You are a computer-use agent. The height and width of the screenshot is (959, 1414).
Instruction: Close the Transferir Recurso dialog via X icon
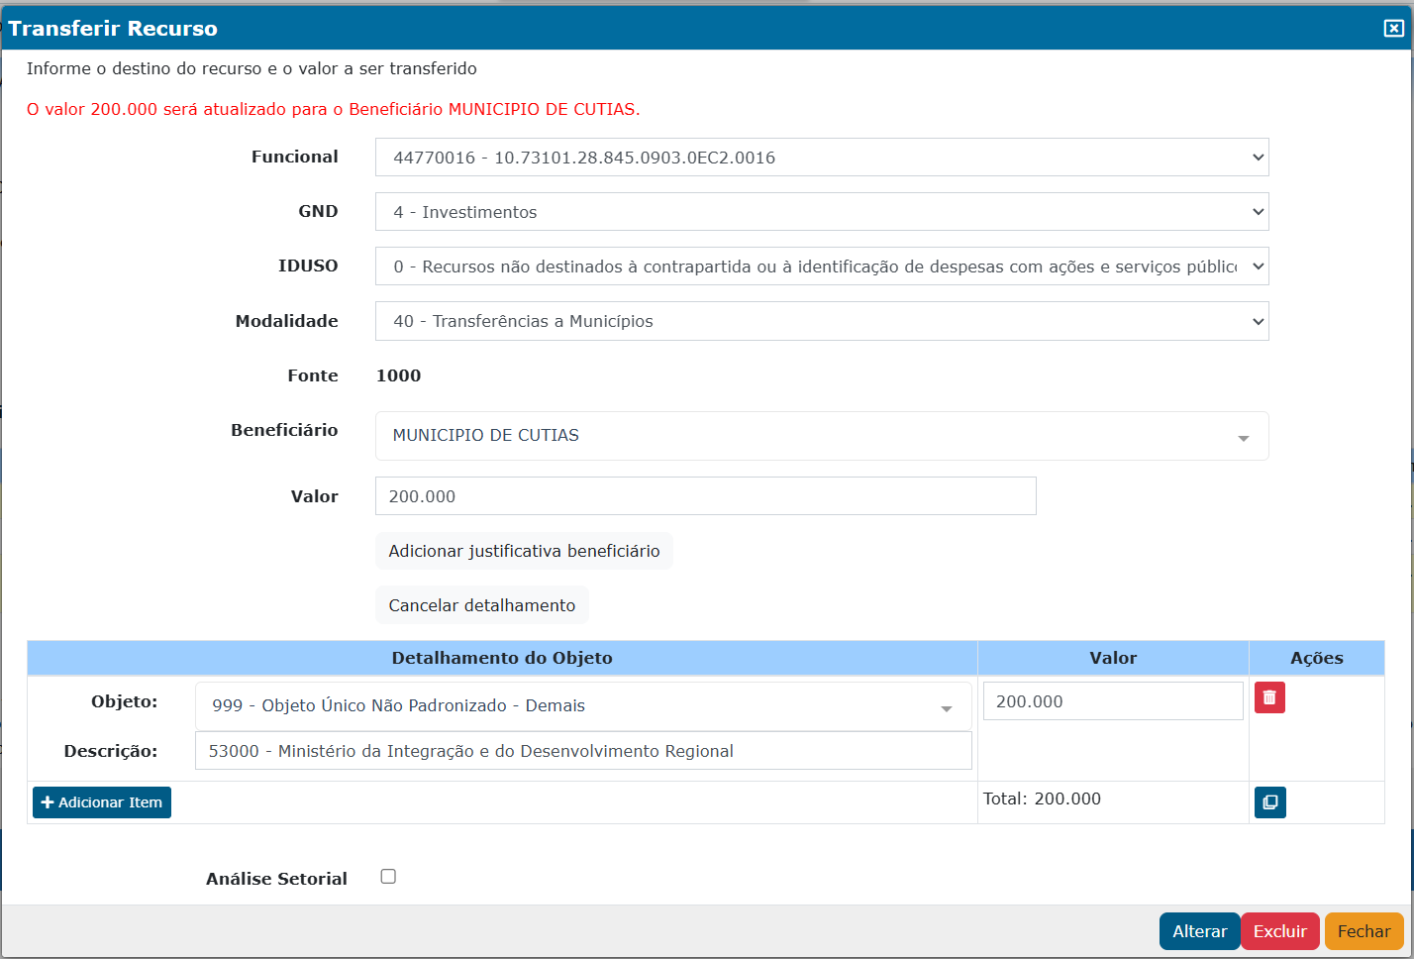tap(1393, 29)
